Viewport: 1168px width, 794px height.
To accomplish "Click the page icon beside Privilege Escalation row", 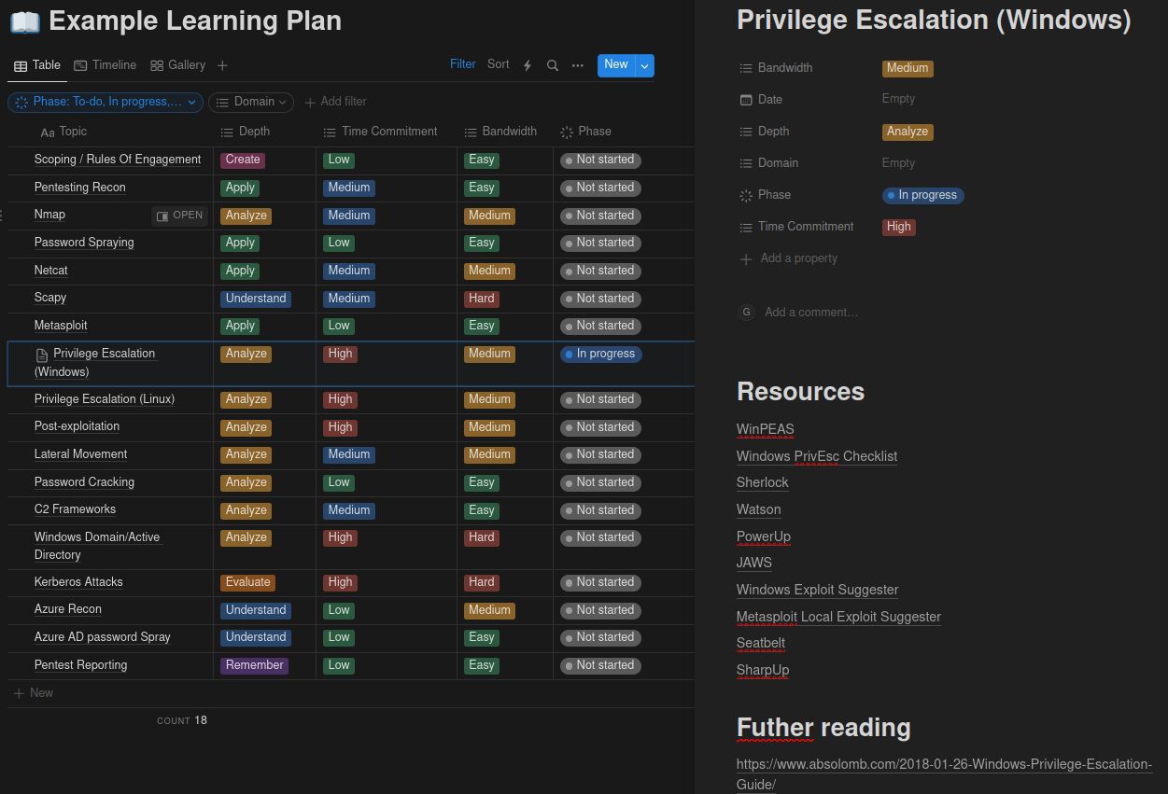I will [x=41, y=355].
